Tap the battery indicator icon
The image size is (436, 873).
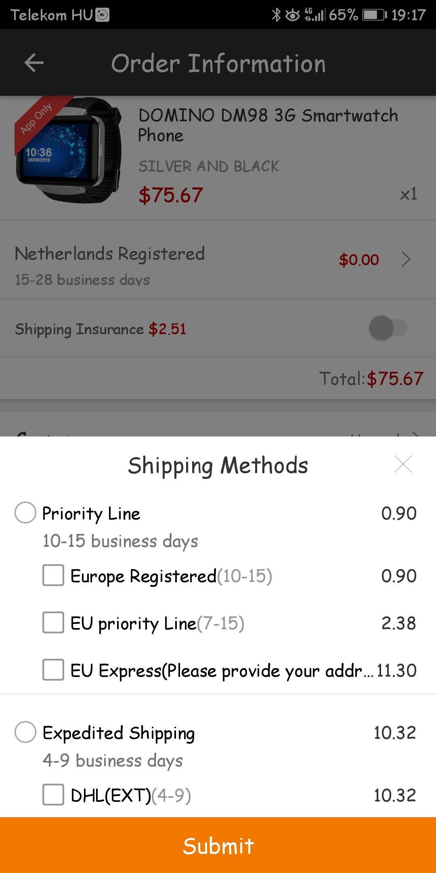click(374, 15)
